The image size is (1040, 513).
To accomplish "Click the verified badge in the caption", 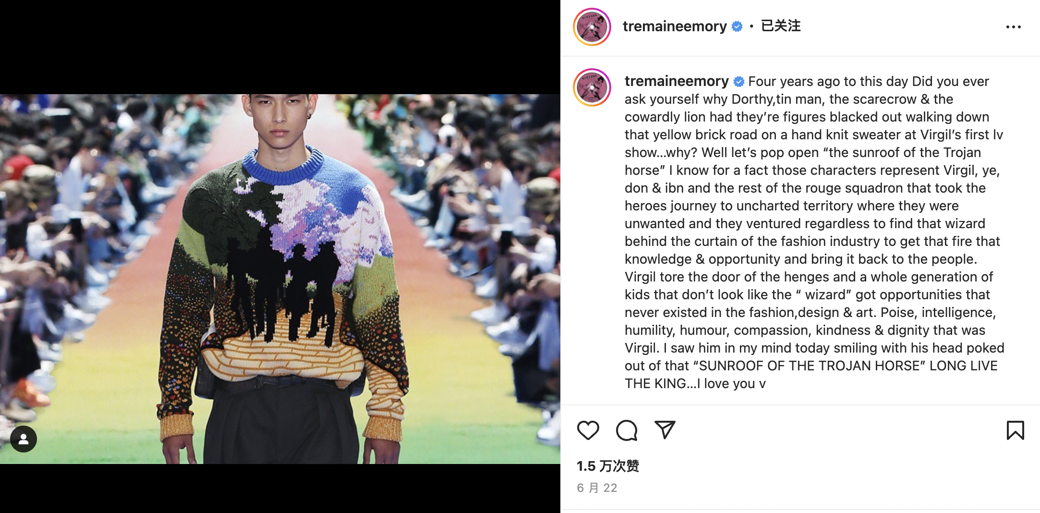I will (x=739, y=82).
